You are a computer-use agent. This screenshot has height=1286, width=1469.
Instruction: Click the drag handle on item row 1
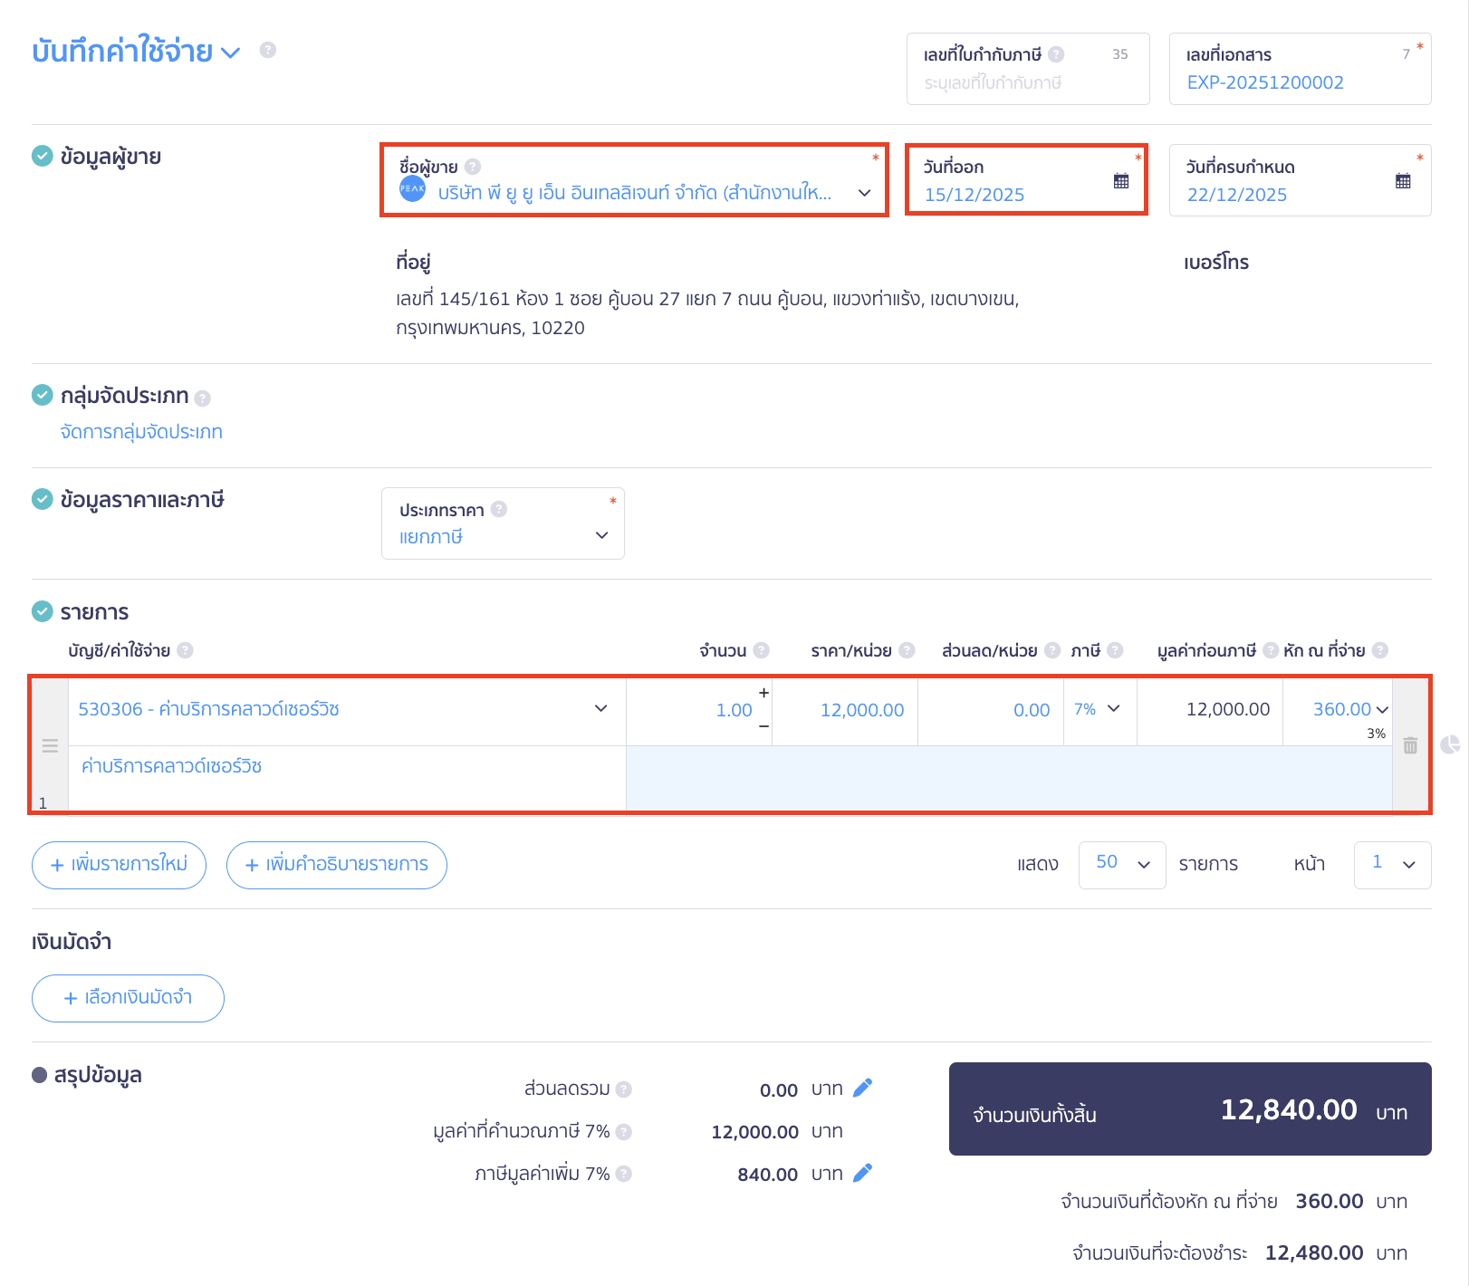tap(49, 745)
